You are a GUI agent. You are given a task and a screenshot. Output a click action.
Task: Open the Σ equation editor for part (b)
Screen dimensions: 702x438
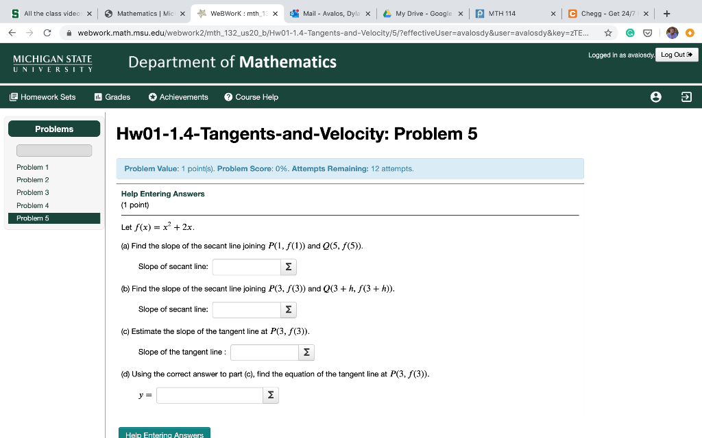click(289, 309)
